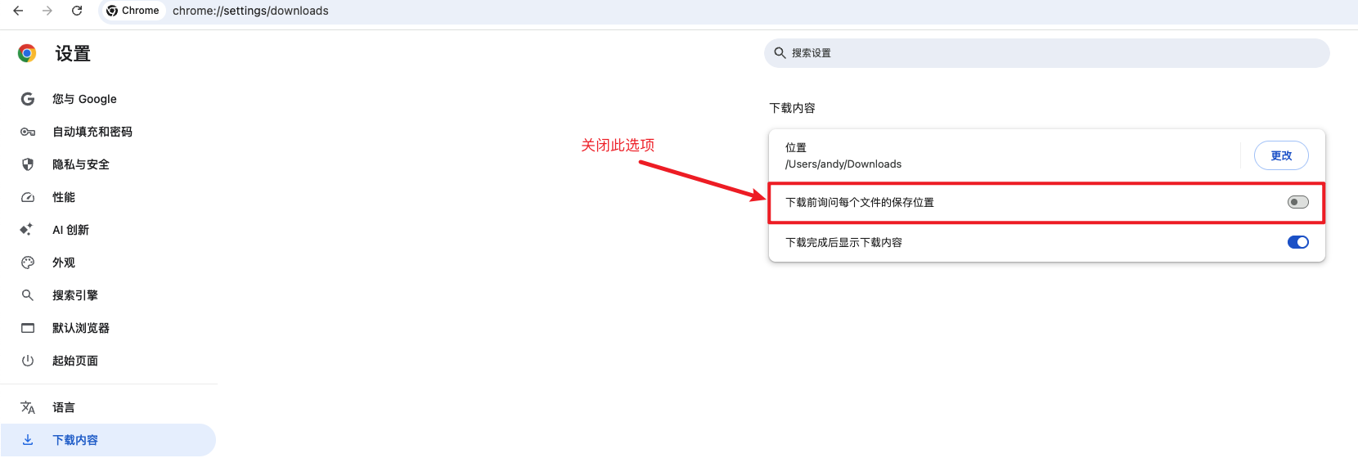Click the magnifier icon for 搜索引擎
The width and height of the screenshot is (1358, 458).
(x=28, y=295)
